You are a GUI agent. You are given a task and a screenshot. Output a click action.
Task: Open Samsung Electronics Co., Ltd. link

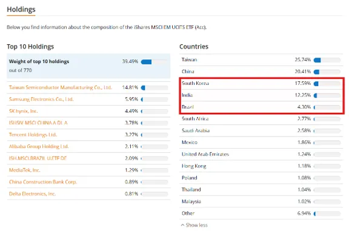(x=41, y=100)
